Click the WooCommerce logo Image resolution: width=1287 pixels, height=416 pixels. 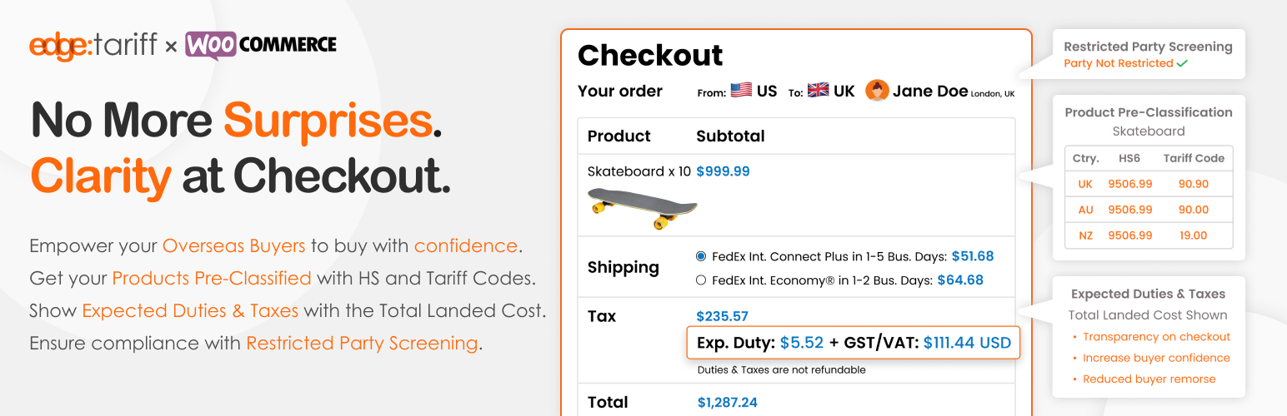point(261,46)
